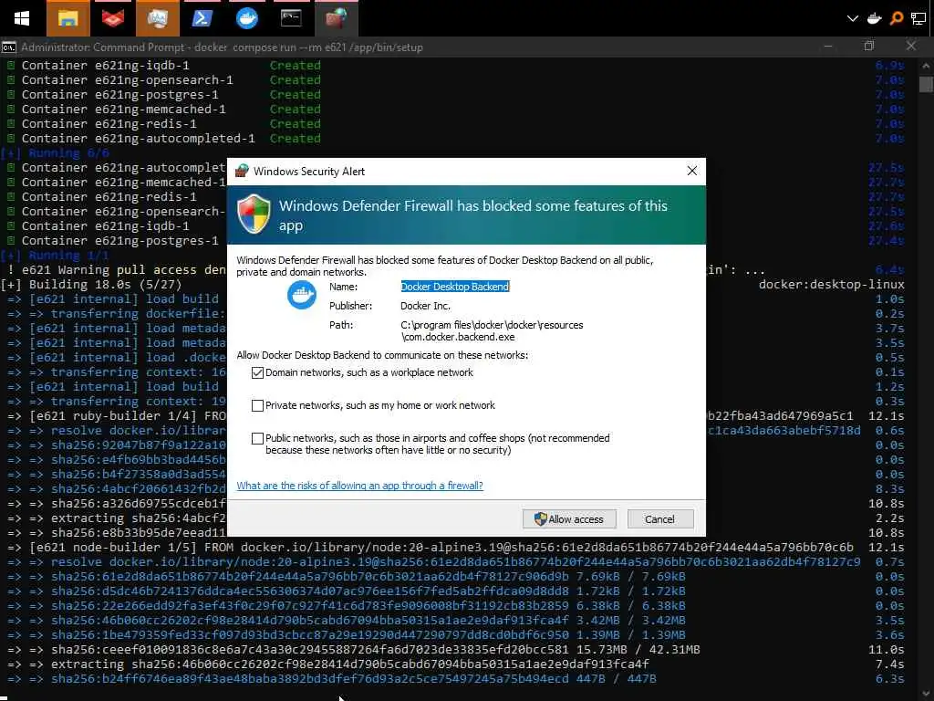
Task: Click the colored Defender shield icon
Action: tap(254, 214)
